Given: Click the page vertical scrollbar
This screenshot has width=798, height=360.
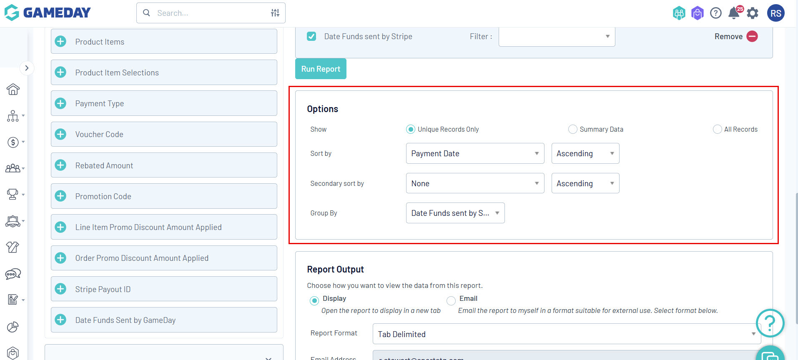Looking at the screenshot, I should (796, 258).
